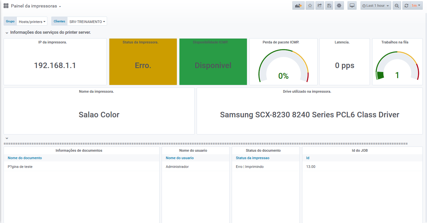Open the 1m refresh interval dropdown
This screenshot has height=223, width=427.
pyautogui.click(x=416, y=6)
